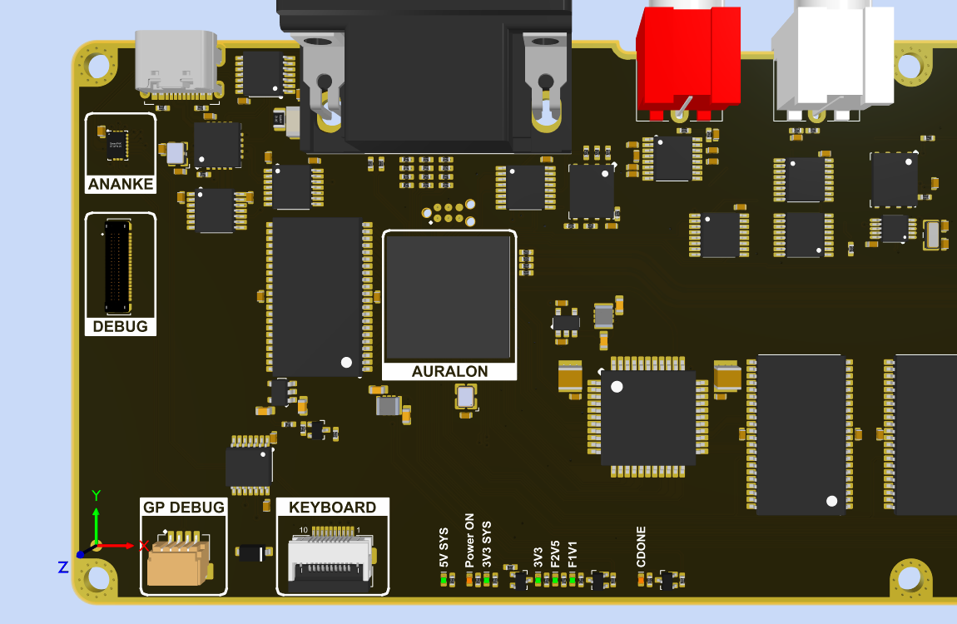Select the top-left mounting hole
The height and width of the screenshot is (624, 957).
[x=97, y=66]
